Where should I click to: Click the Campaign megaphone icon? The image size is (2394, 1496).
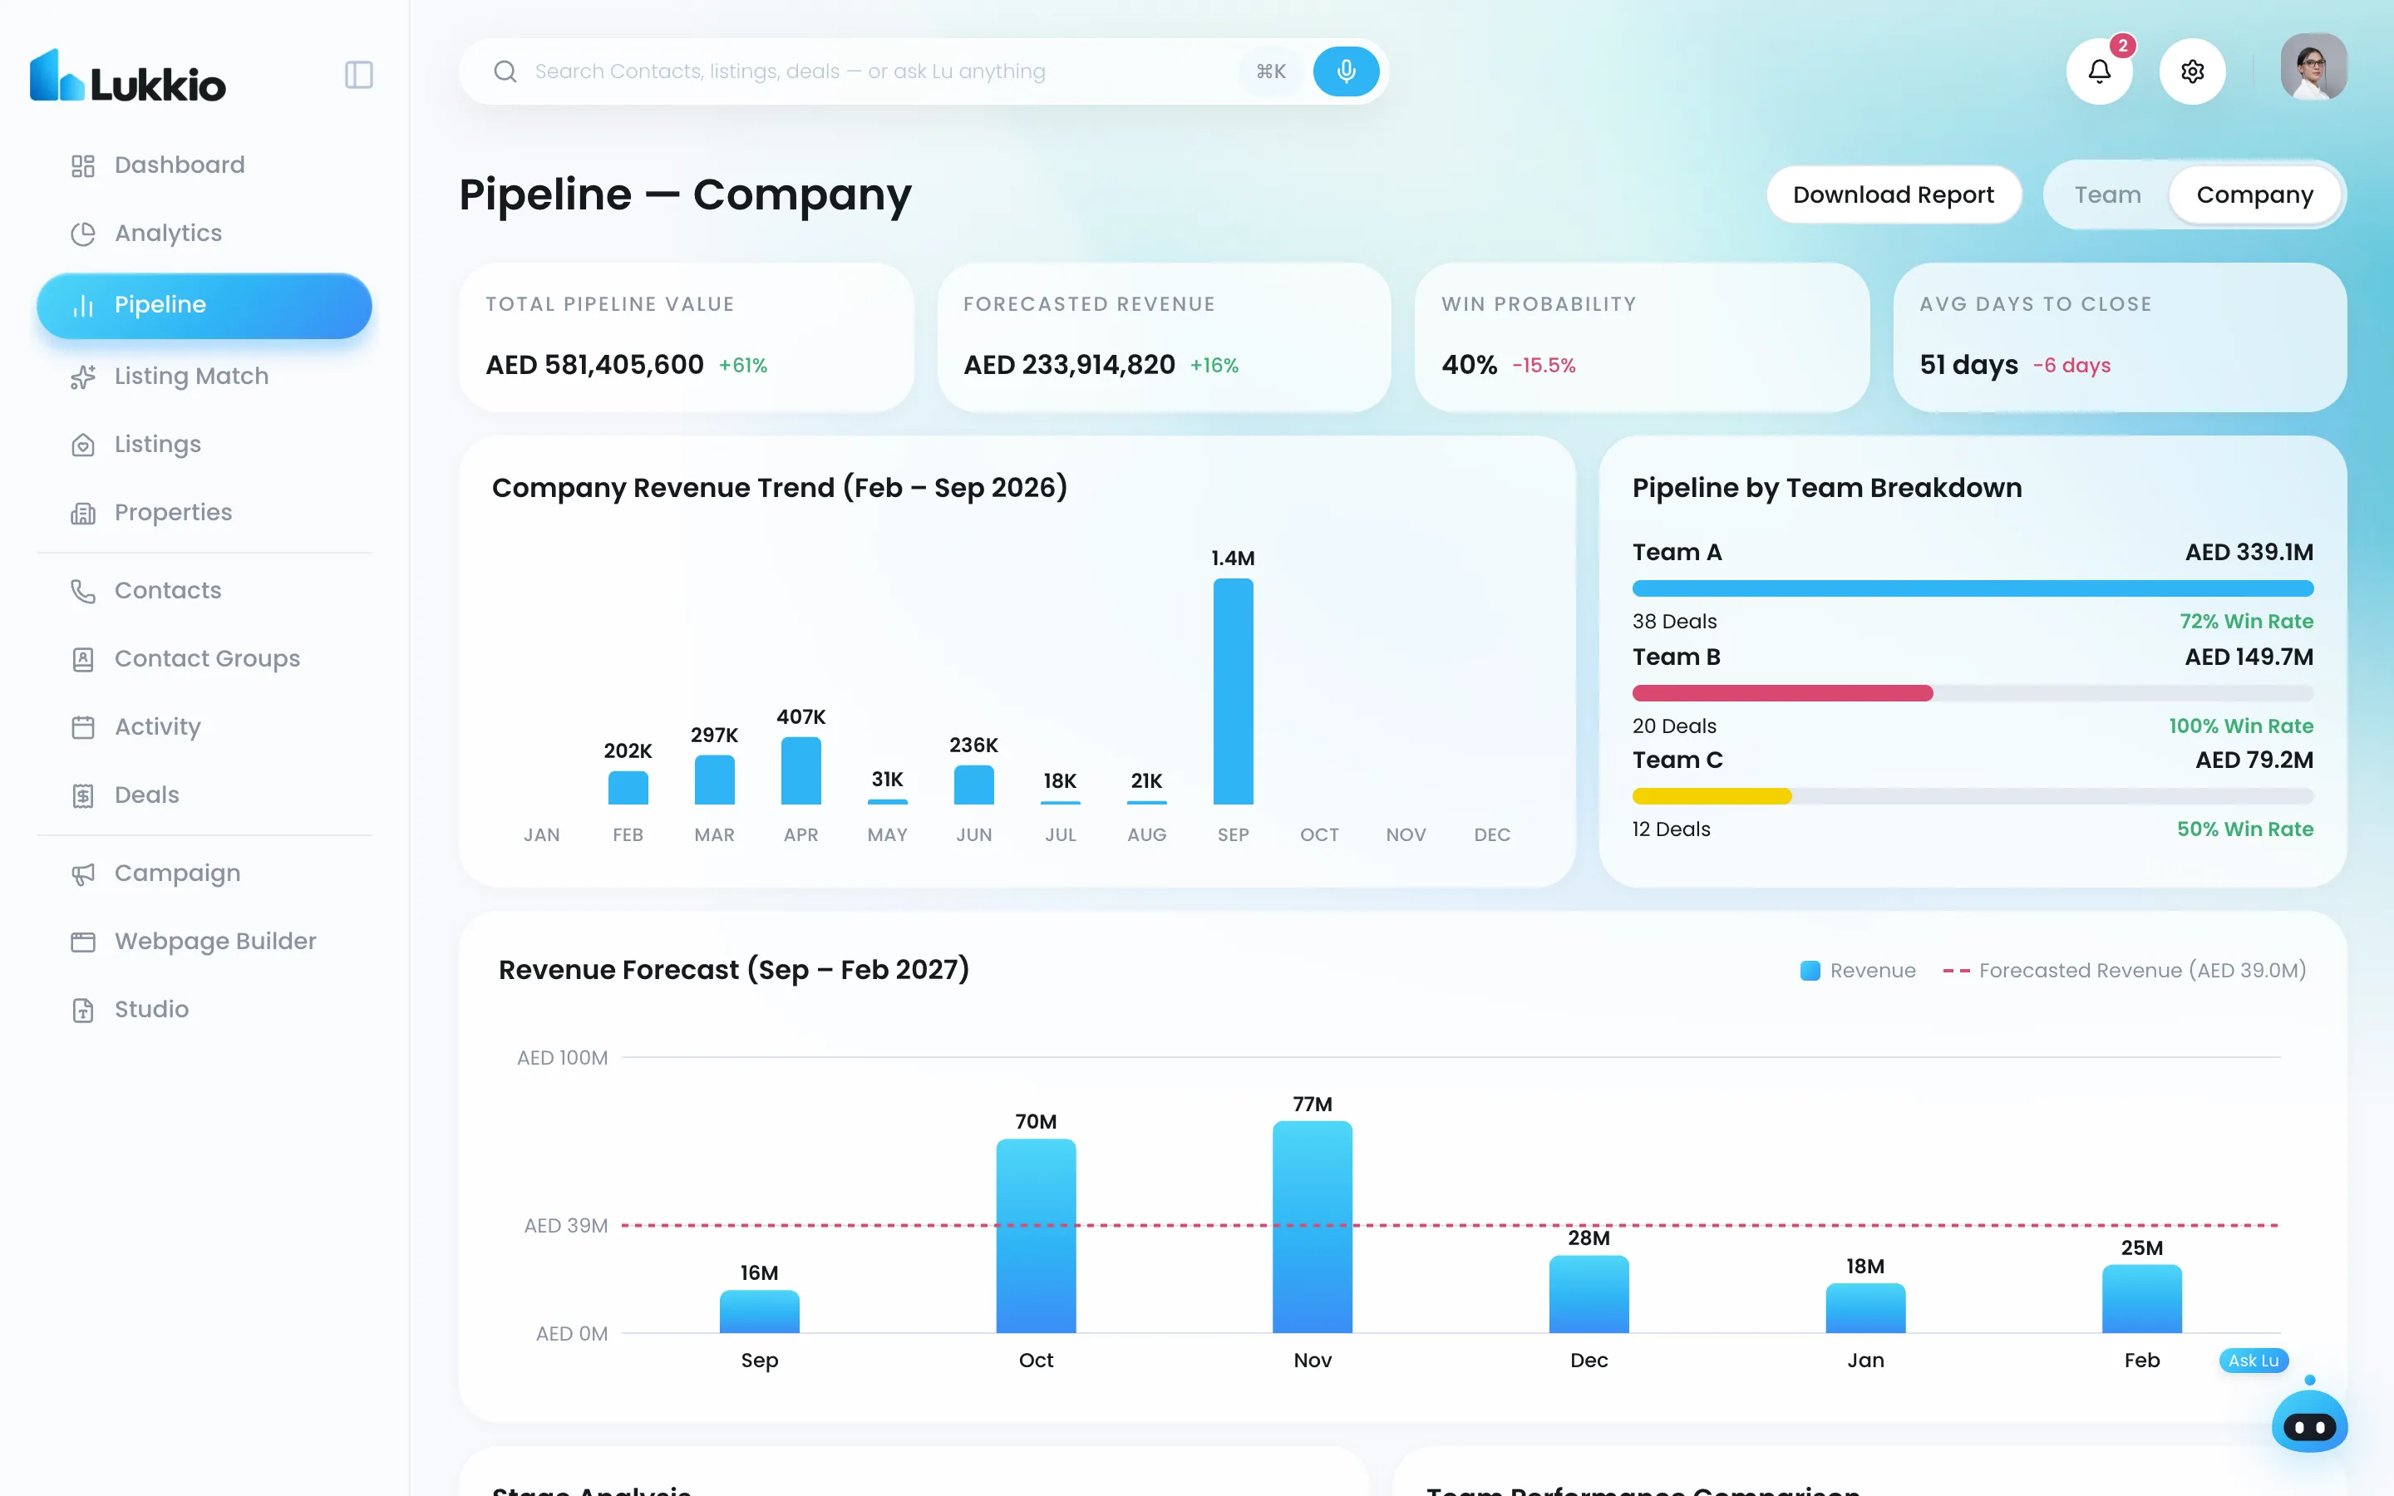point(83,873)
